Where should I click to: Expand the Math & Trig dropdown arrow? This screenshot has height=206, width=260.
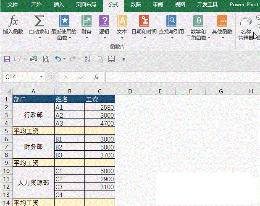pos(209,38)
